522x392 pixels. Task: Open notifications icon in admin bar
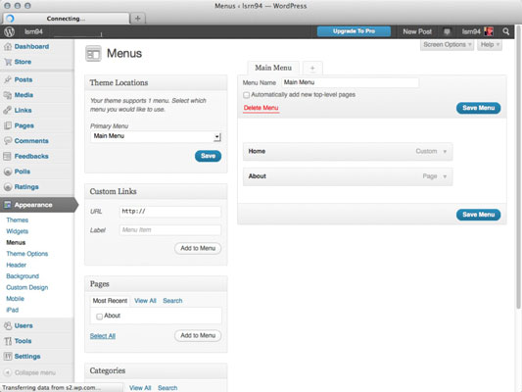(447, 31)
